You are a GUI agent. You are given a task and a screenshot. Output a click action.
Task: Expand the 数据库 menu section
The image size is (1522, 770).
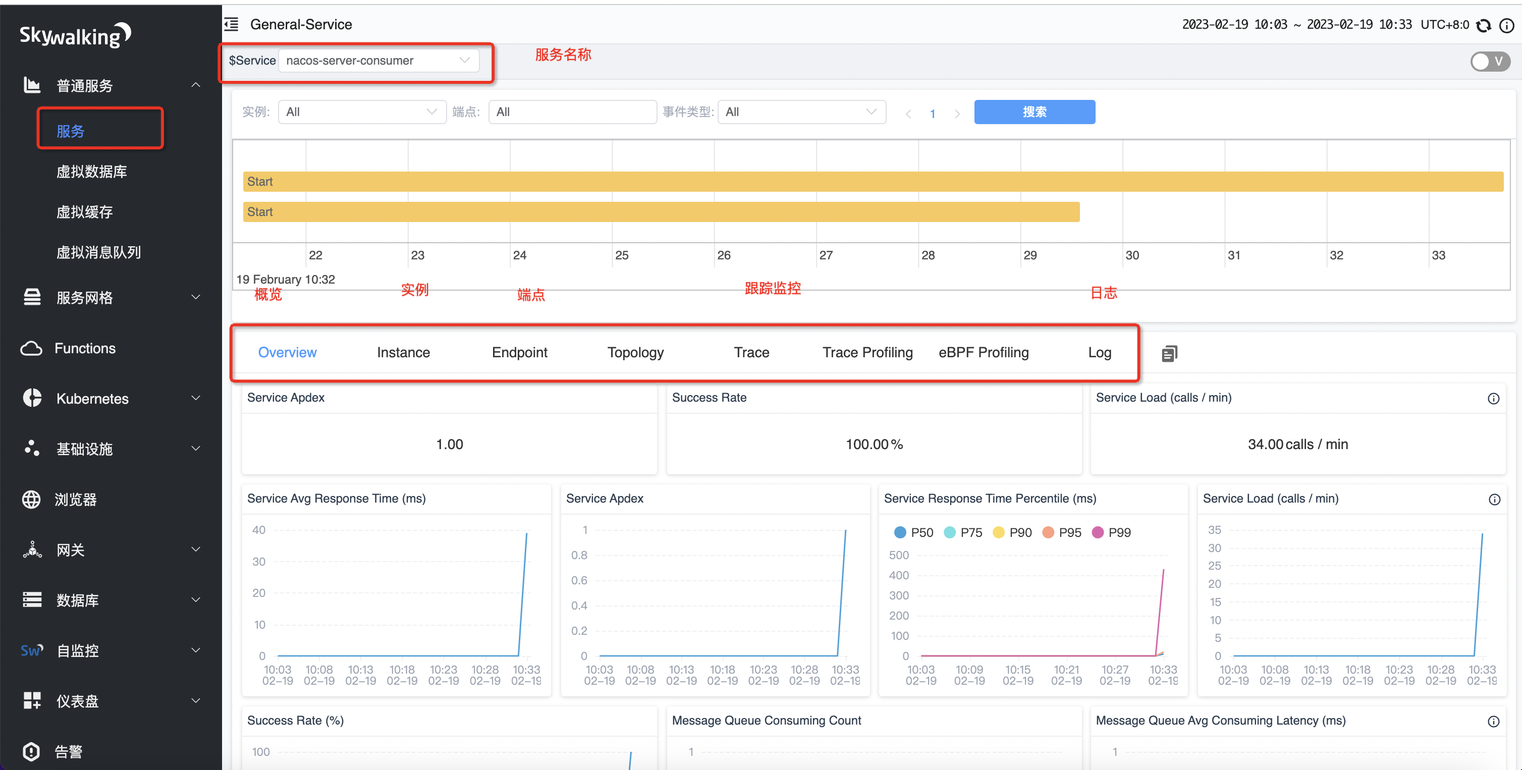pos(196,600)
